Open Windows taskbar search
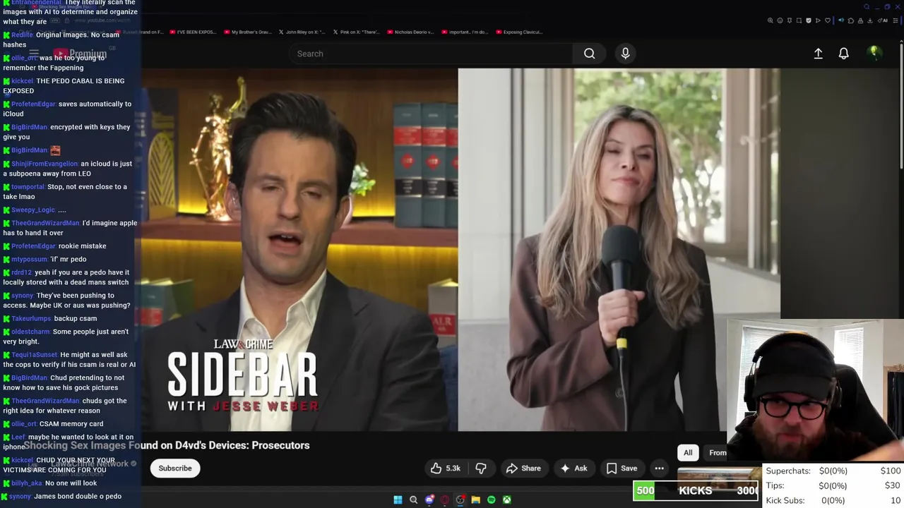Image resolution: width=904 pixels, height=508 pixels. point(413,500)
